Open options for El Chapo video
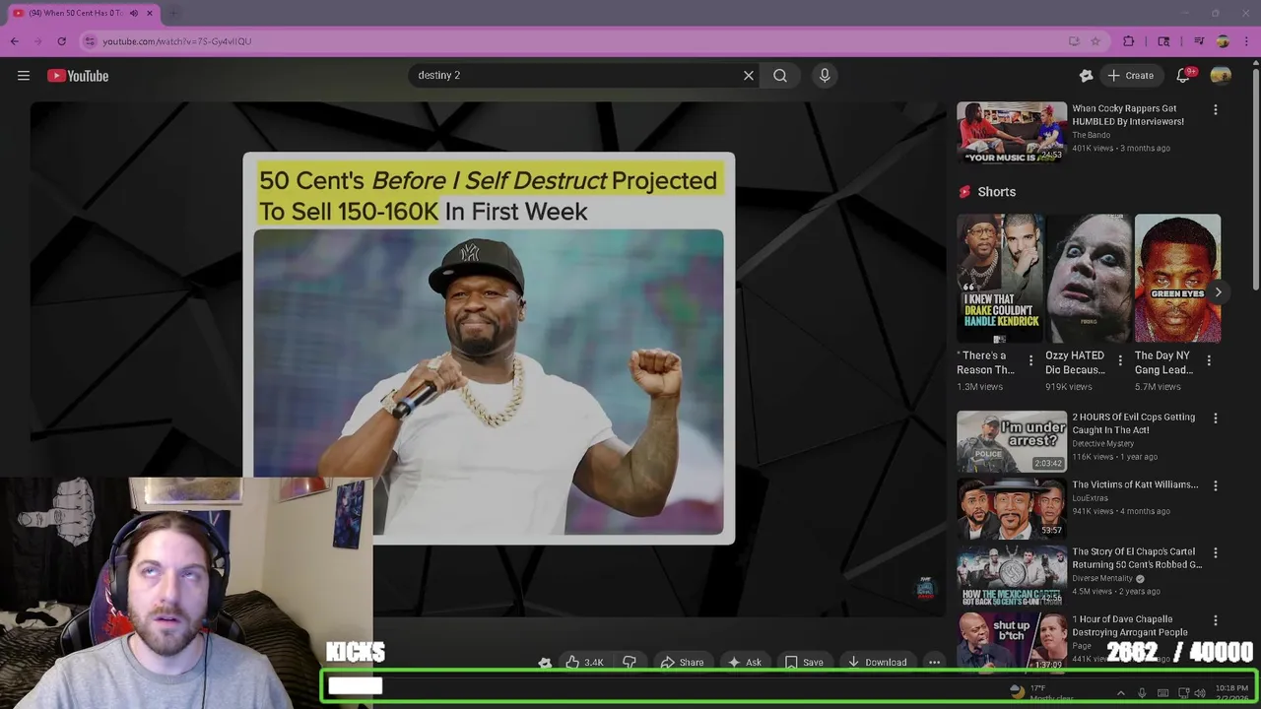The width and height of the screenshot is (1261, 709). click(x=1215, y=553)
